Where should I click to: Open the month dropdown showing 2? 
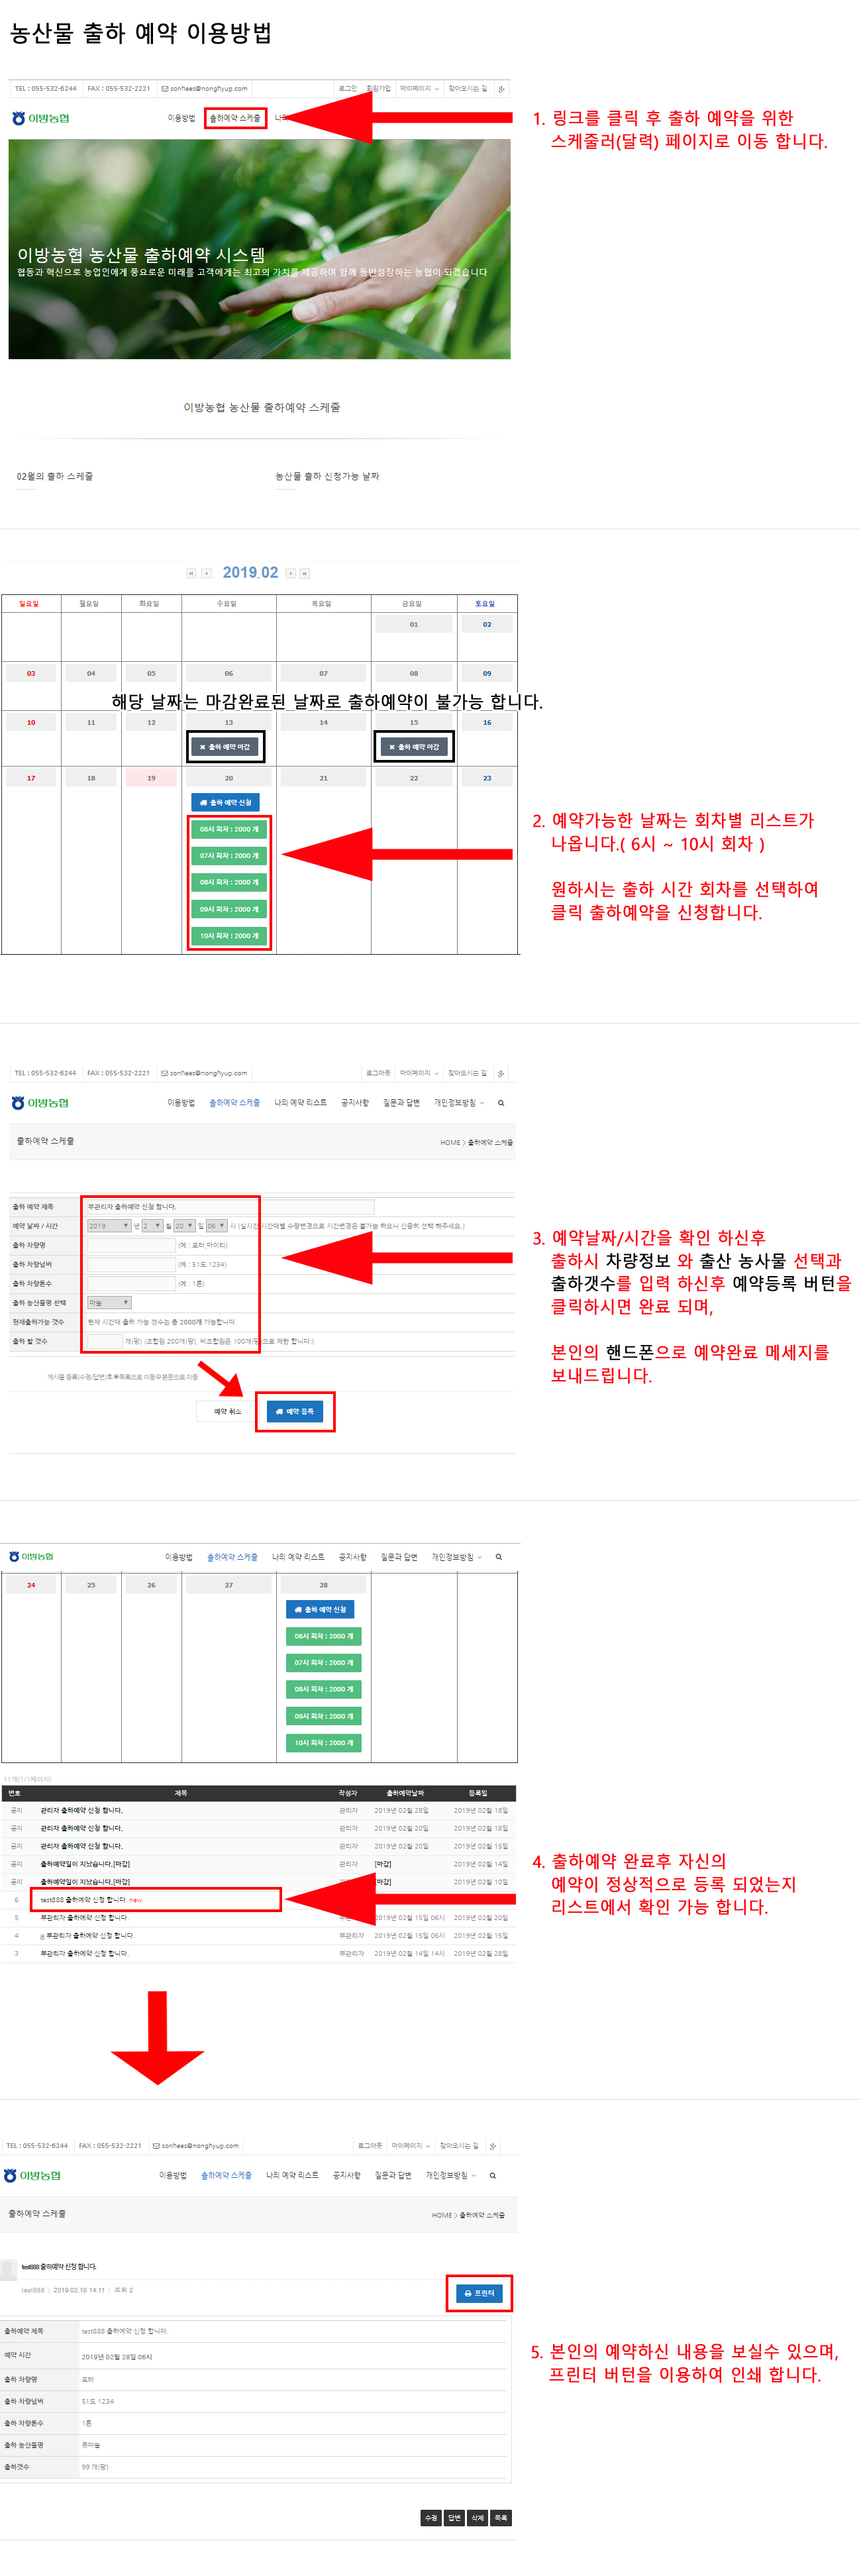point(152,1225)
